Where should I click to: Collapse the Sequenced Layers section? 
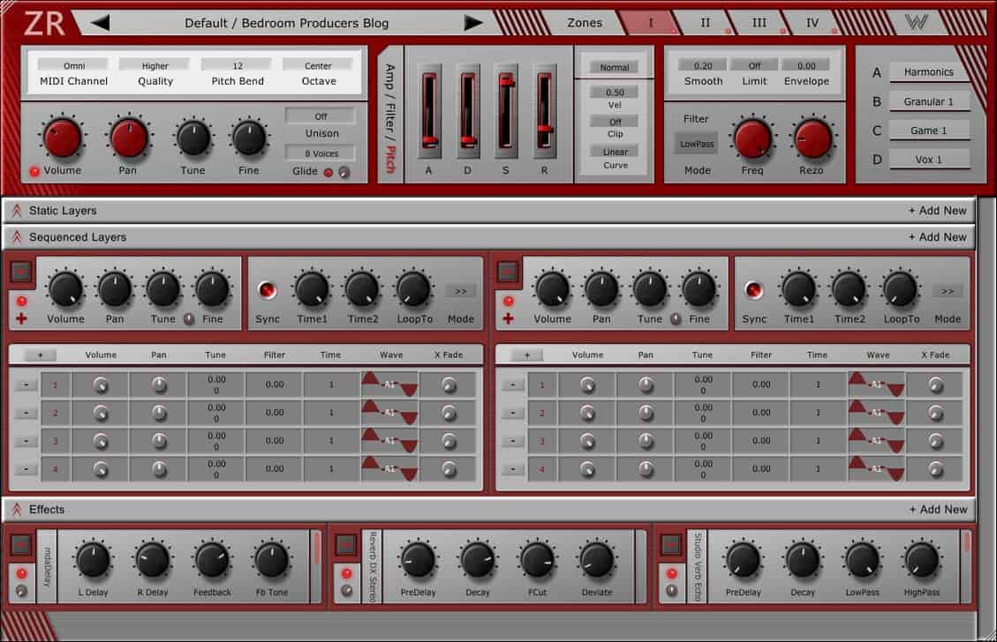(17, 237)
